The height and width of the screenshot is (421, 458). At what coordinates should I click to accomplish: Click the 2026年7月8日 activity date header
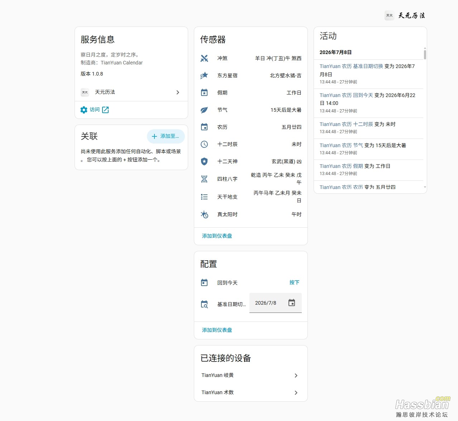[x=335, y=52]
